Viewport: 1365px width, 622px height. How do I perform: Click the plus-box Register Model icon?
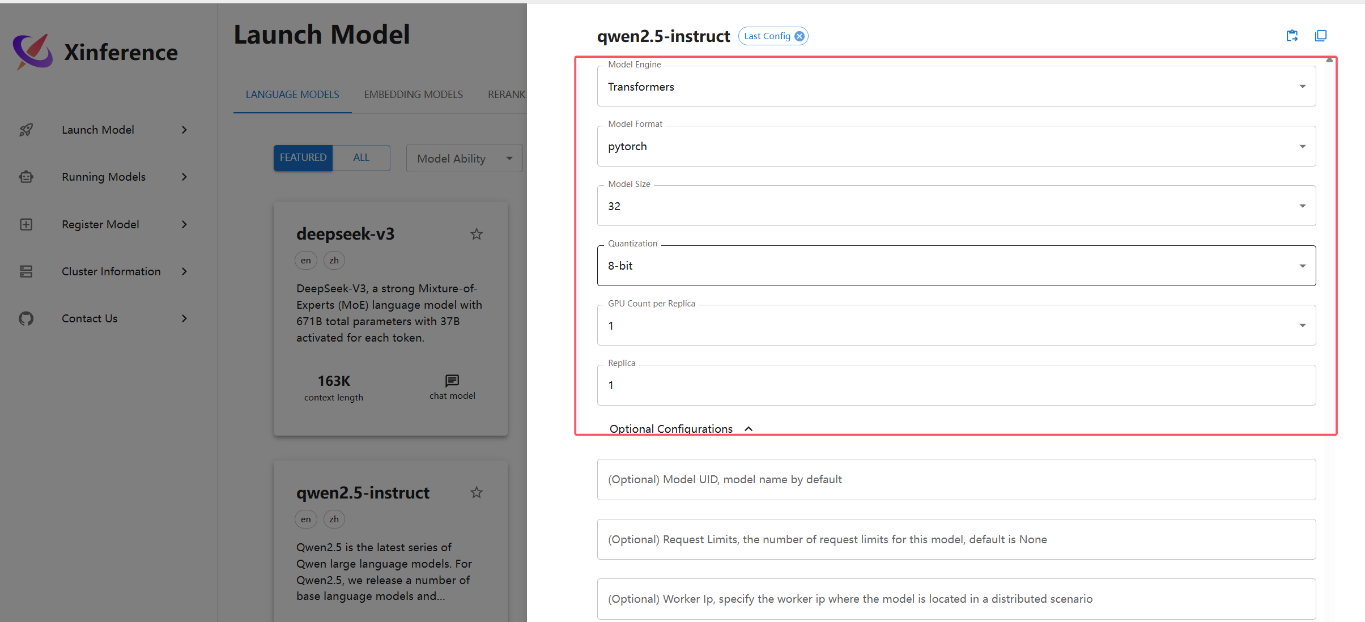26,224
